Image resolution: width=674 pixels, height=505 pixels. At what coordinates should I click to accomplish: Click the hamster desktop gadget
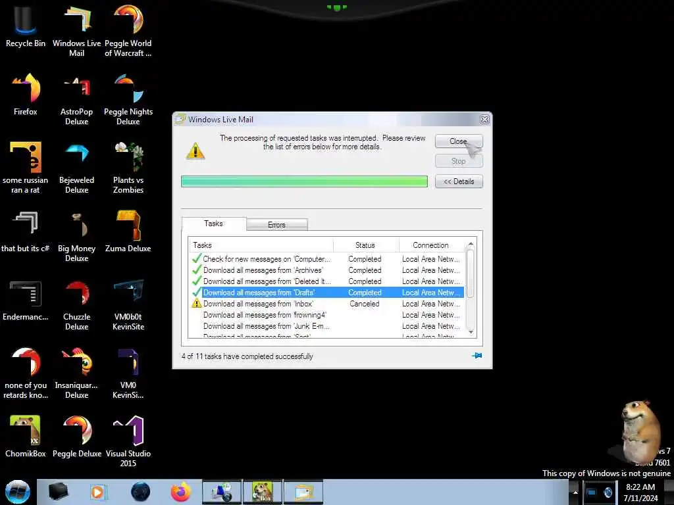641,433
